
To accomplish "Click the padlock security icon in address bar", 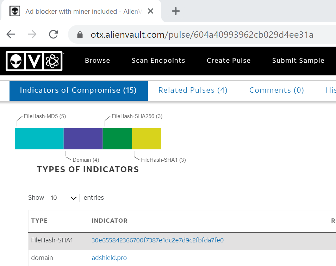I will pos(79,34).
